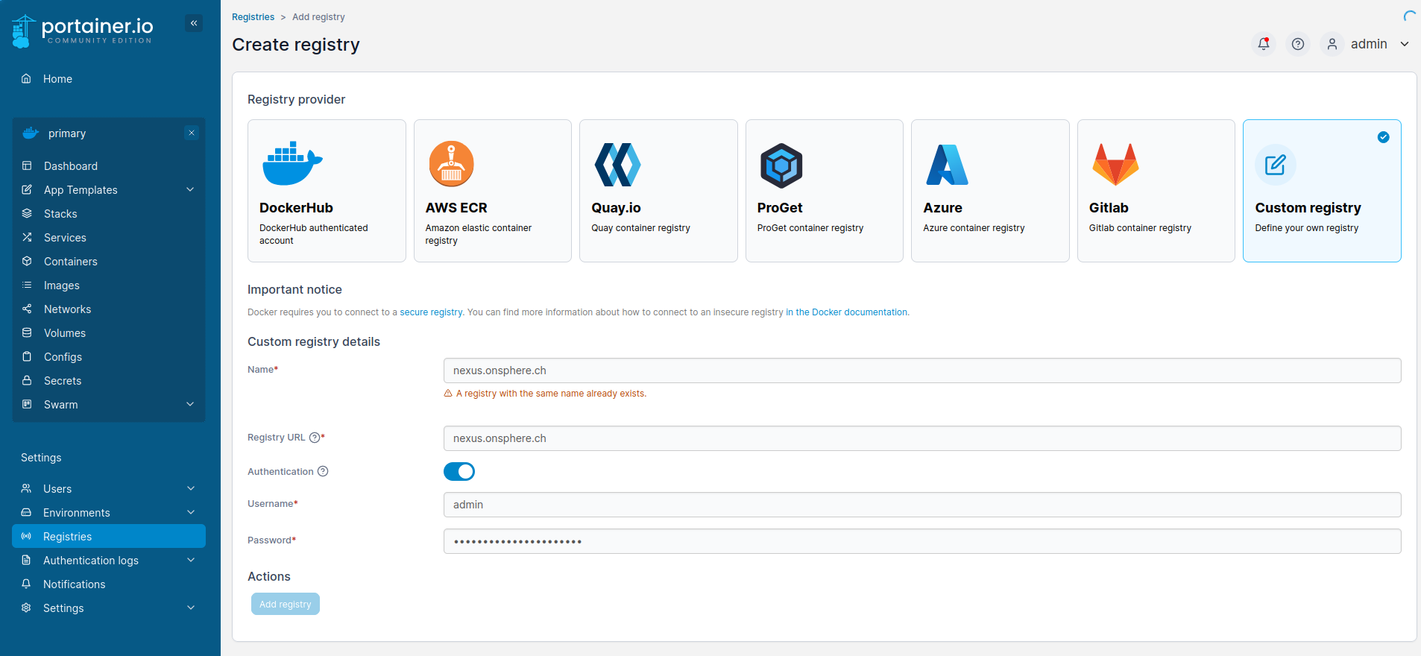Open Stacks in the sidebar

[x=108, y=213]
